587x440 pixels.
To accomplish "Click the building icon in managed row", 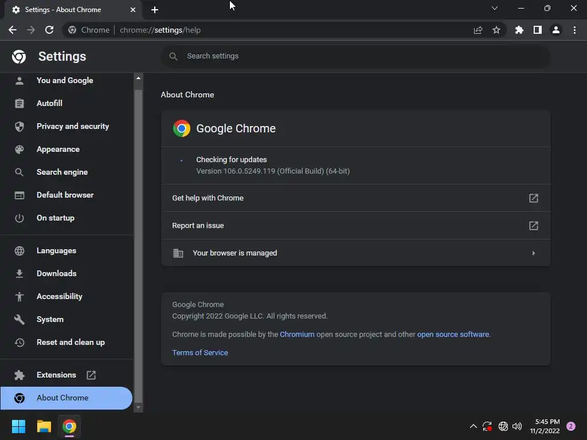I will (178, 253).
